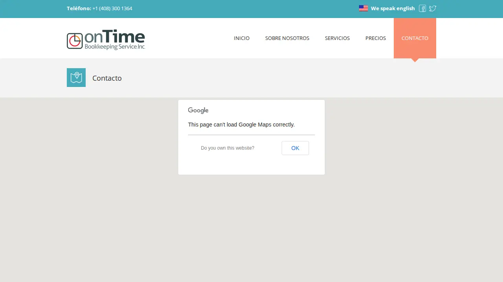Open the Servicios menu item
503x282 pixels.
(x=337, y=38)
